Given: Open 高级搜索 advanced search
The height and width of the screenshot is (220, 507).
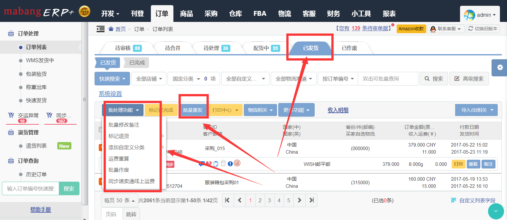Looking at the screenshot, I should (469, 79).
